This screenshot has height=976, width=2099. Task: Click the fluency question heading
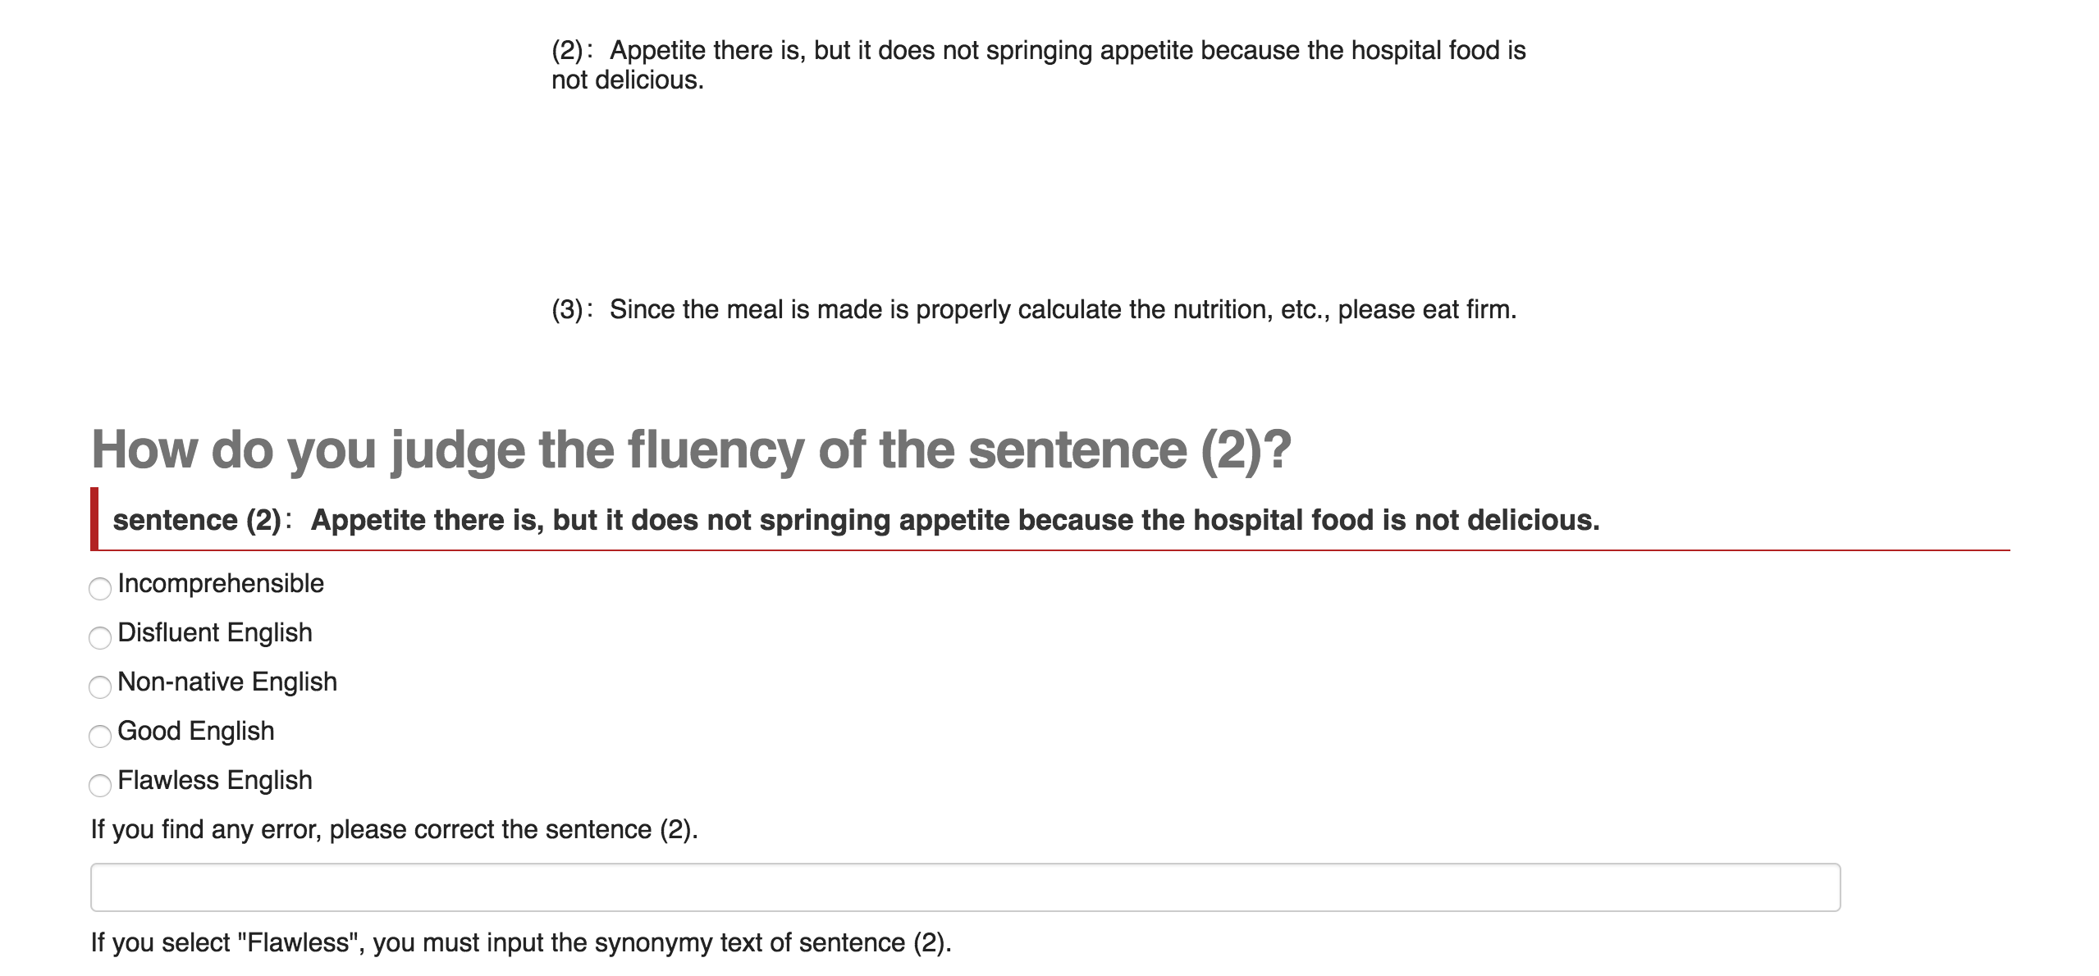(x=691, y=449)
